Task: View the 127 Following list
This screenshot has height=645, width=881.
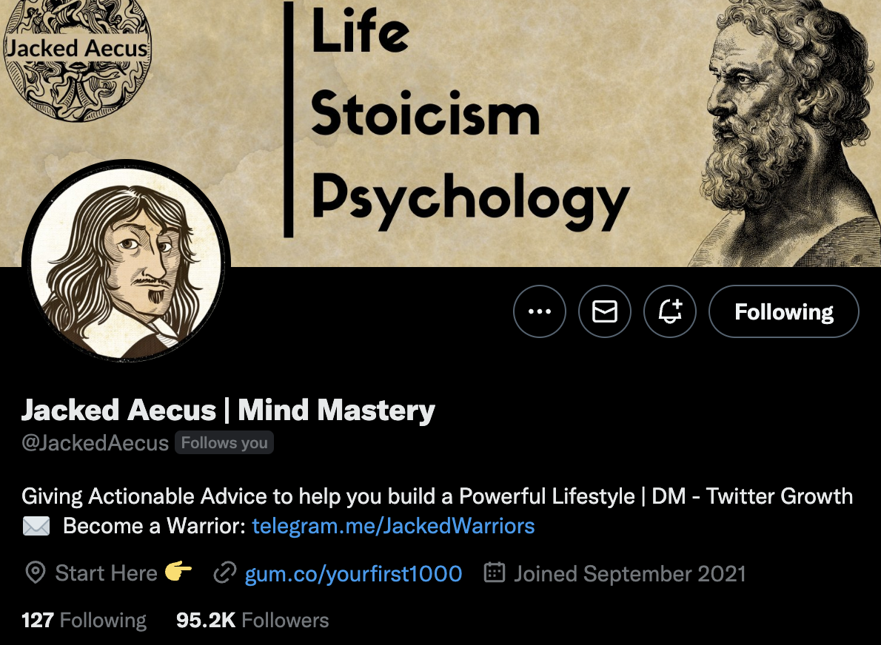Action: pos(84,621)
